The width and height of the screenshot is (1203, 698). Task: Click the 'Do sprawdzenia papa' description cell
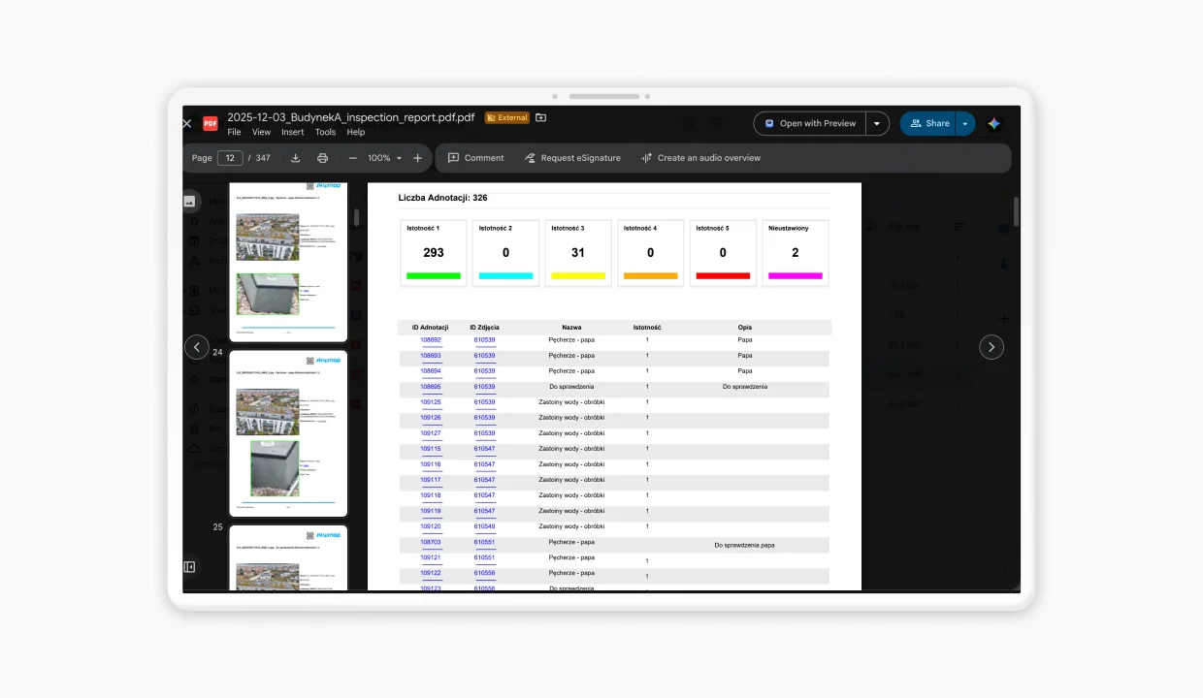[x=744, y=546]
